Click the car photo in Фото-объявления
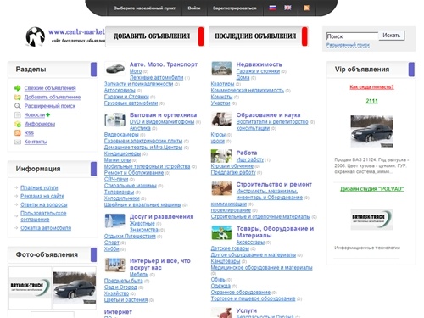The width and height of the screenshot is (424, 318). pos(75,287)
